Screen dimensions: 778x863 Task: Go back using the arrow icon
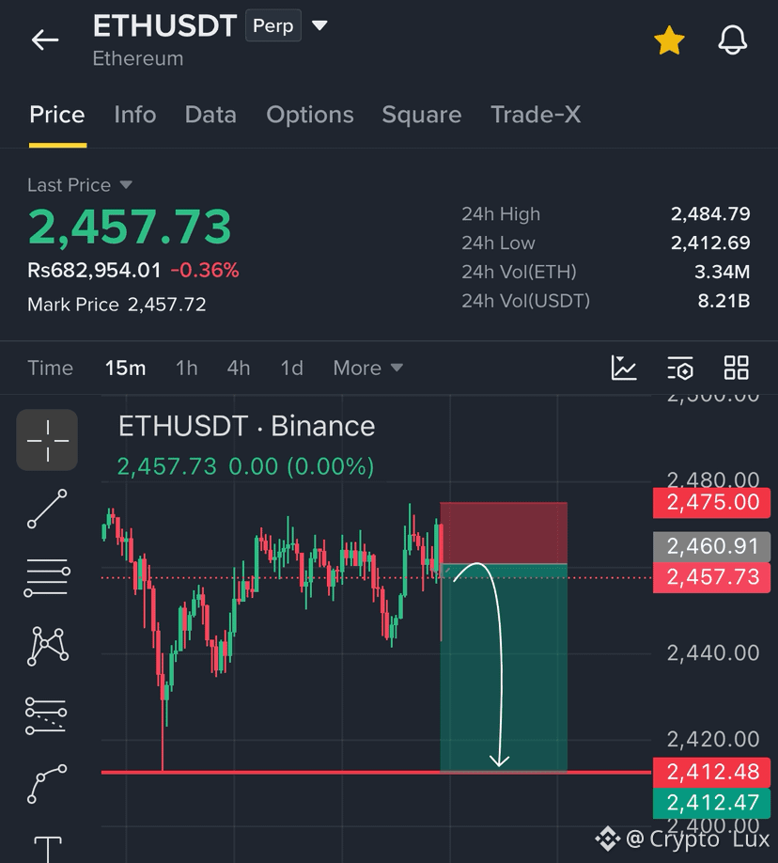[44, 40]
